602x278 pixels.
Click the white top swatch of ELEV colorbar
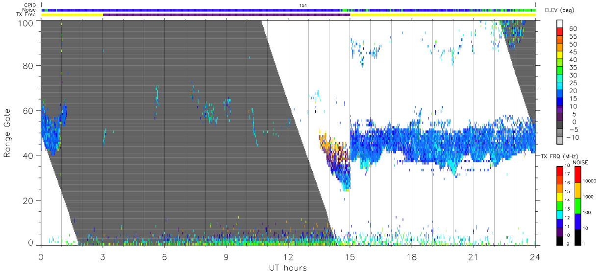[561, 25]
